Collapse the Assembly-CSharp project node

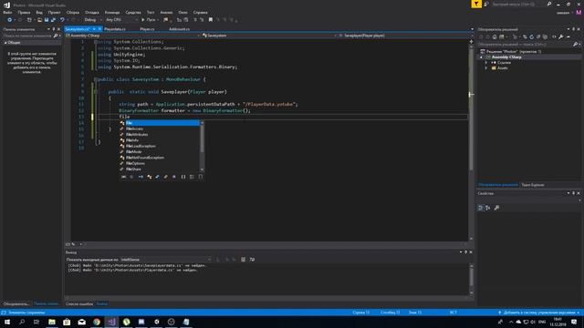481,57
